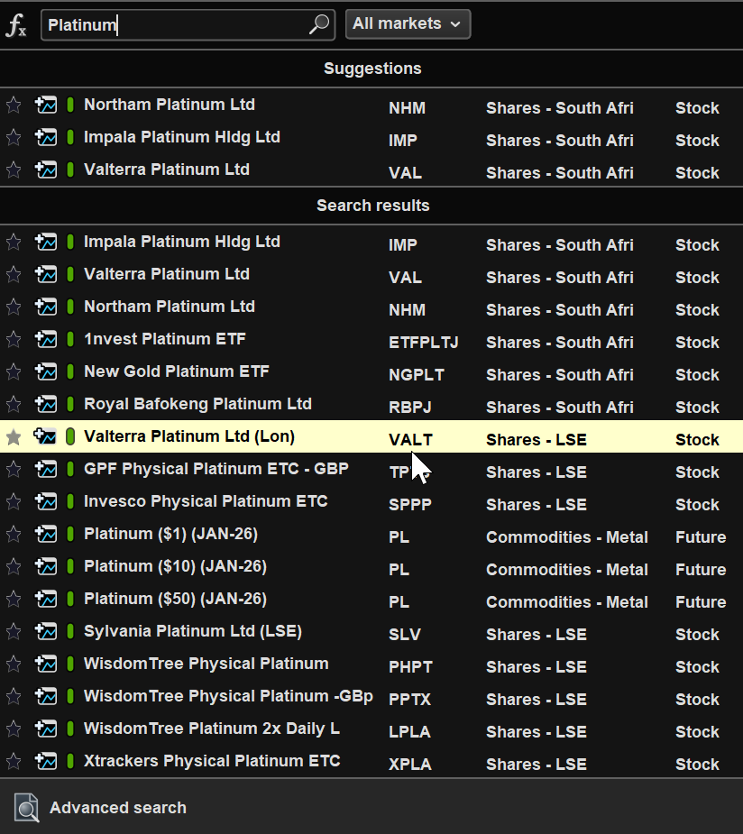Click the fx formula icon
This screenshot has width=743, height=834.
tap(16, 25)
